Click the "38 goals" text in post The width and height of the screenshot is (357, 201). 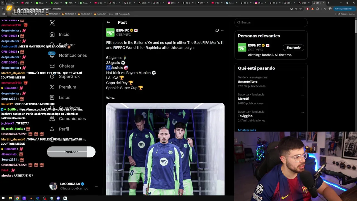click(113, 63)
